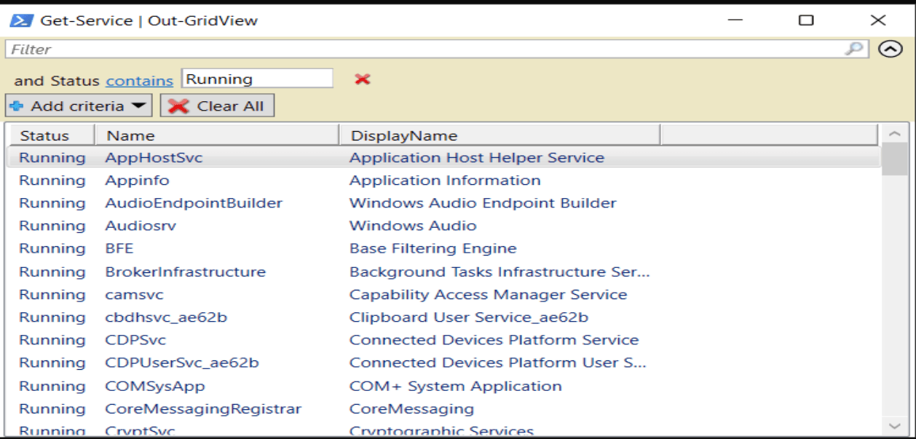Change the 'contains' operator link

click(x=139, y=81)
